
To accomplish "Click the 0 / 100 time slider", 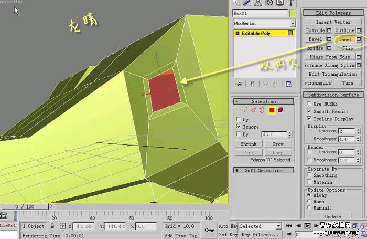I will [25, 206].
